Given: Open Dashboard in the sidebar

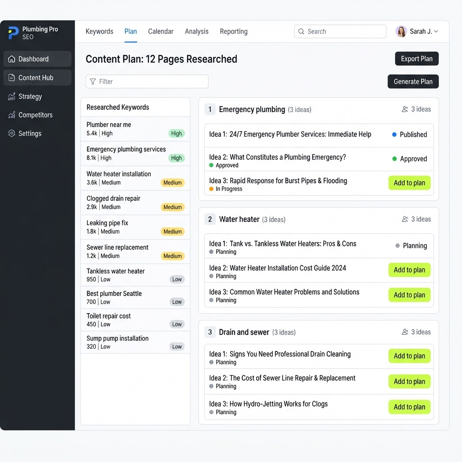Looking at the screenshot, I should click(37, 59).
